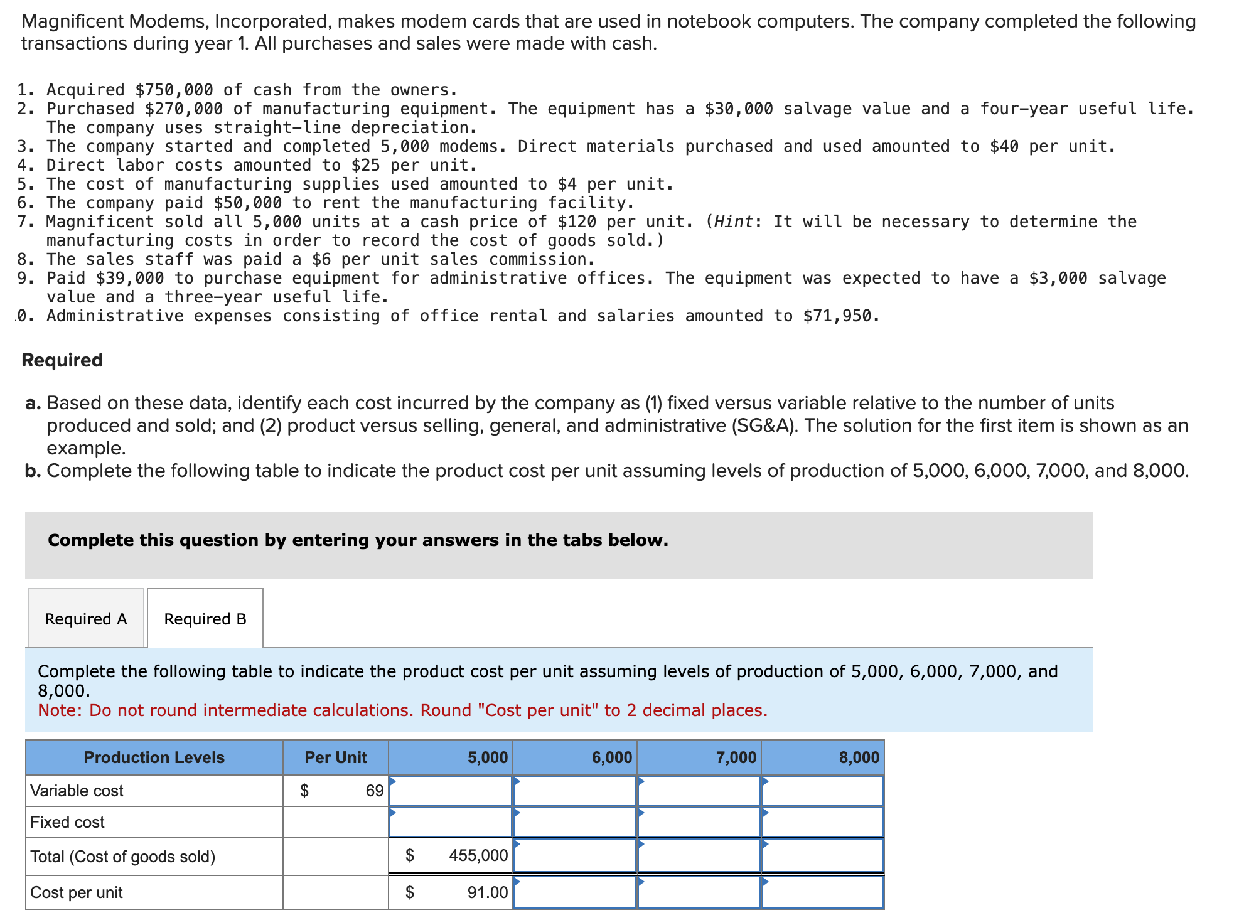This screenshot has width=1244, height=920.
Task: Click Variable cost input for 6,000 units
Action: [x=575, y=791]
